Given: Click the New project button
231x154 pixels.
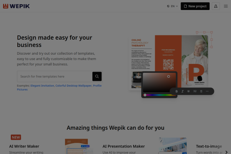Looking at the screenshot, I should click(x=195, y=6).
